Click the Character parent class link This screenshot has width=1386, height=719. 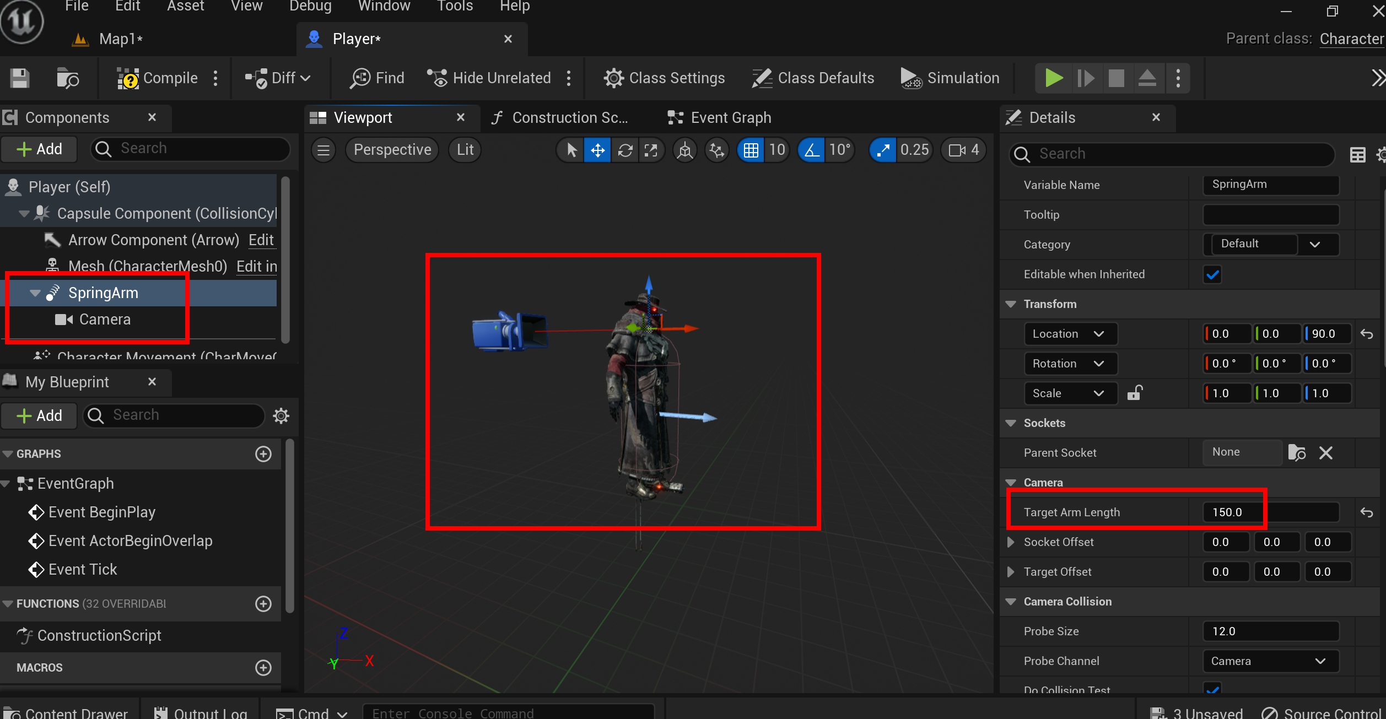[1352, 39]
